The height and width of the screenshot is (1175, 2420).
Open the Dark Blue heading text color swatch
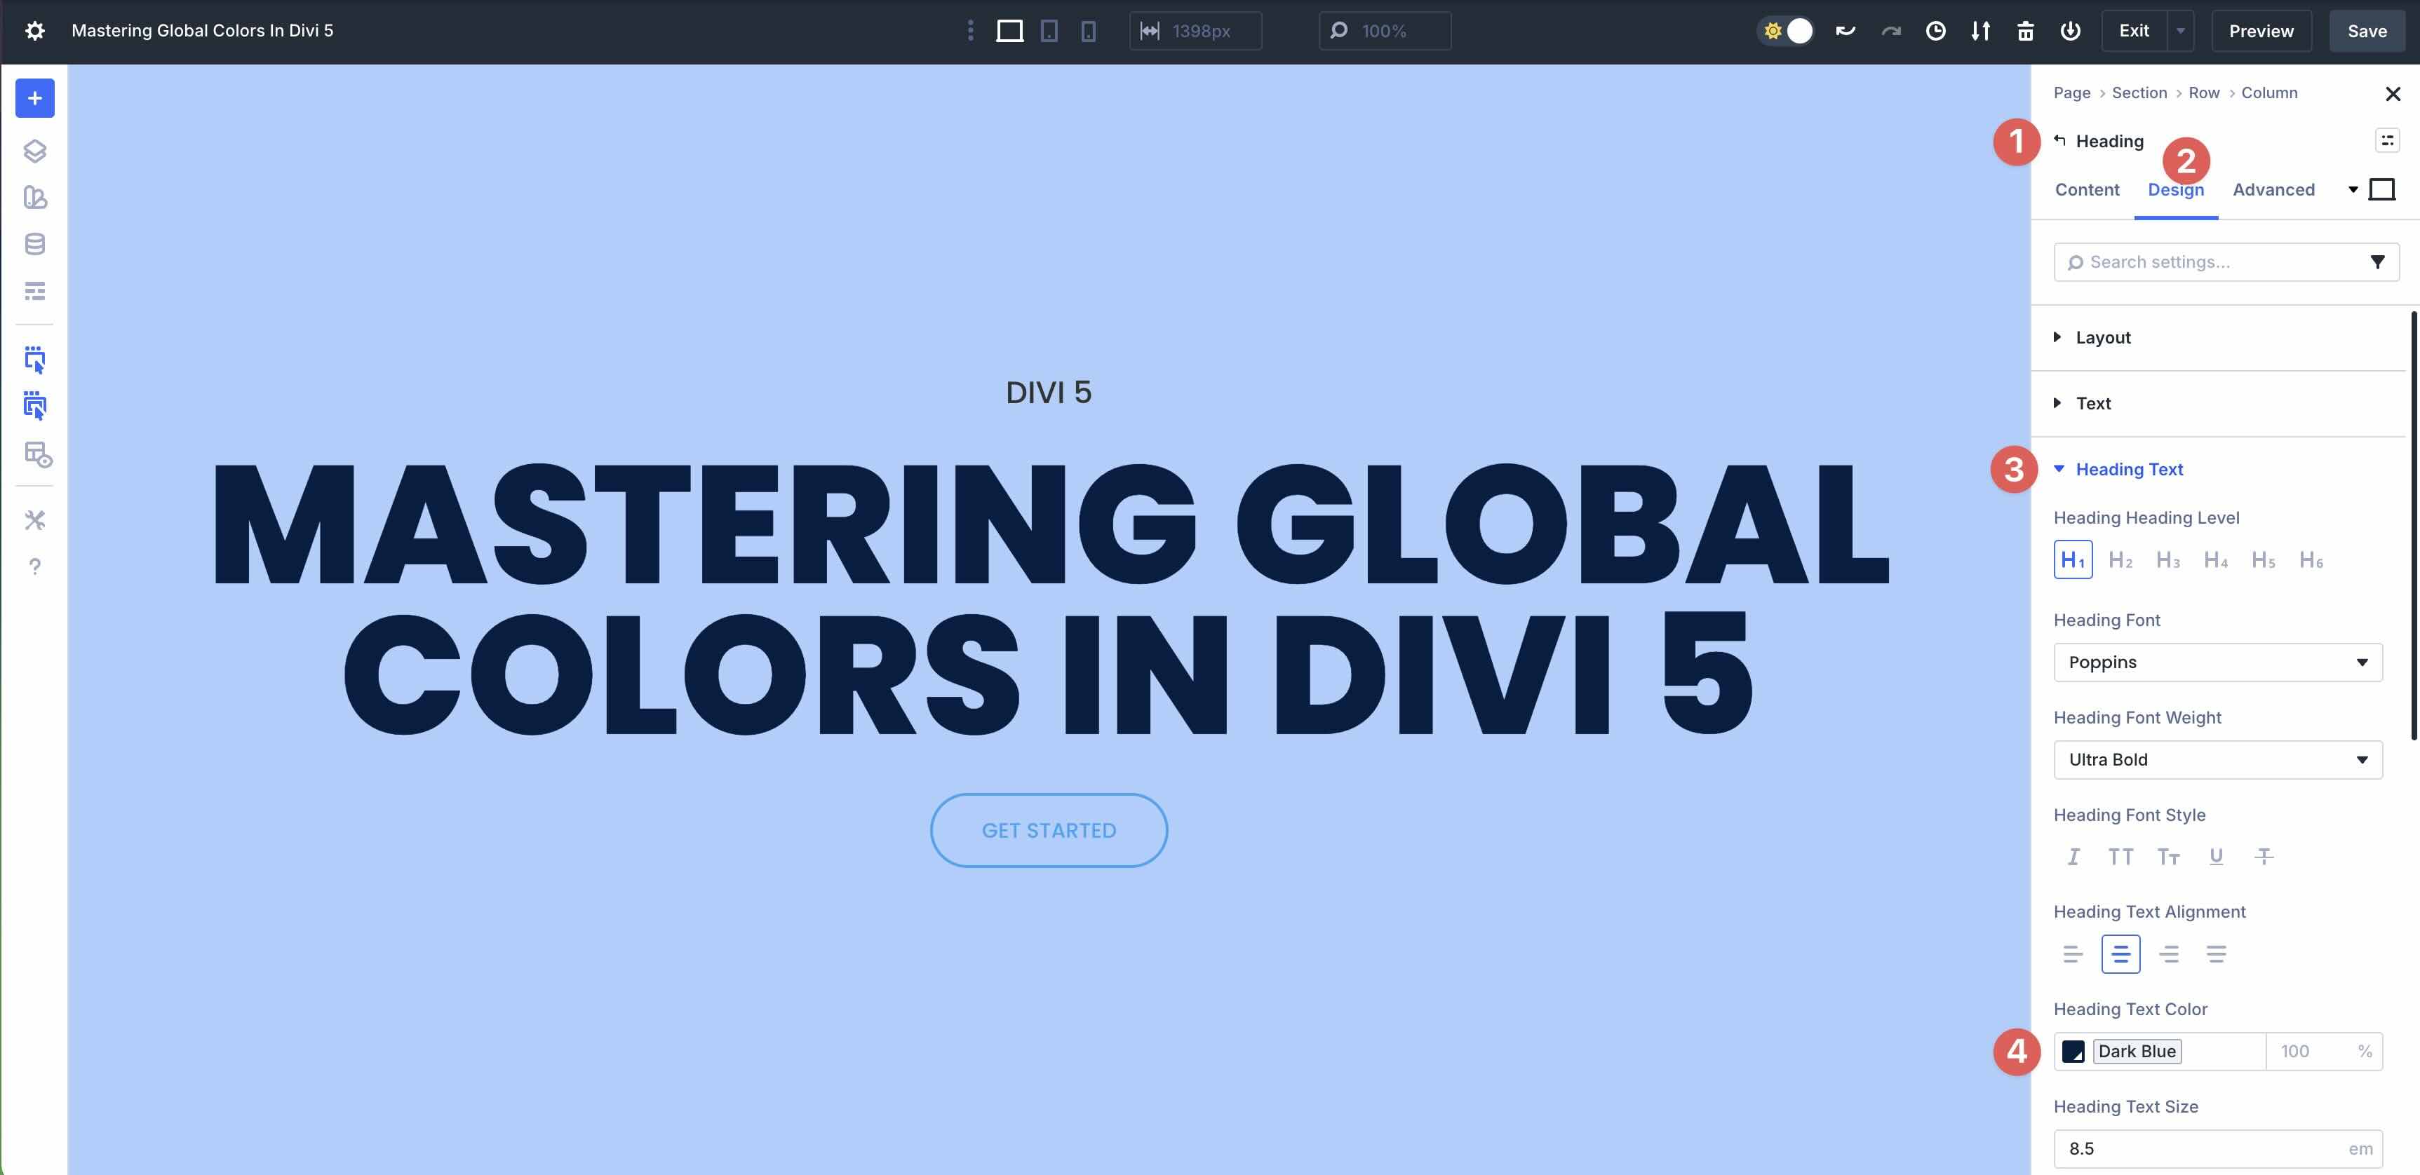pos(2073,1051)
